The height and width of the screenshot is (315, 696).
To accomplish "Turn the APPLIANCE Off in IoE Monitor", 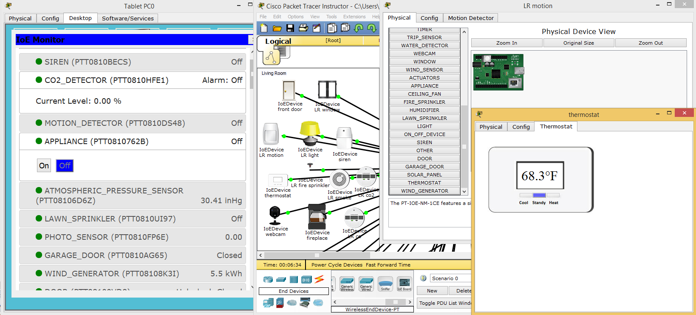I will click(x=65, y=166).
